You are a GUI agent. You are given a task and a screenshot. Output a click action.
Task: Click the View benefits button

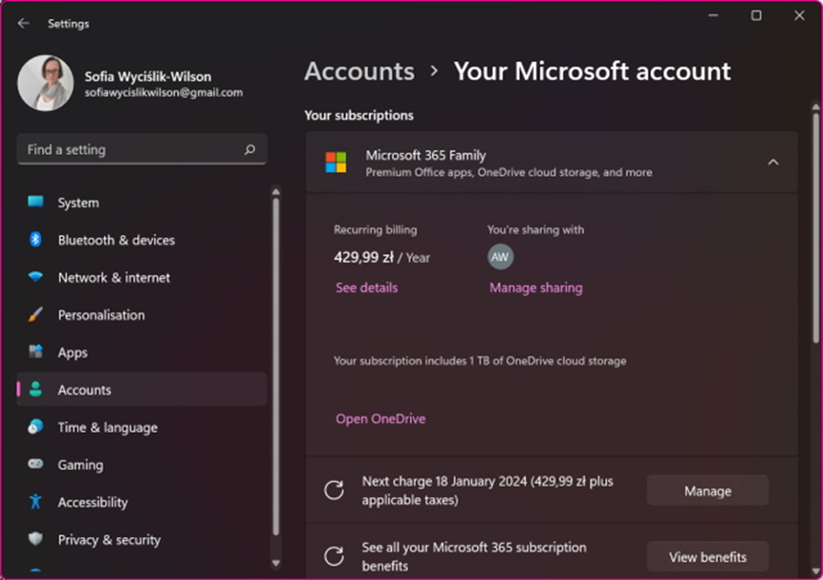tap(707, 556)
